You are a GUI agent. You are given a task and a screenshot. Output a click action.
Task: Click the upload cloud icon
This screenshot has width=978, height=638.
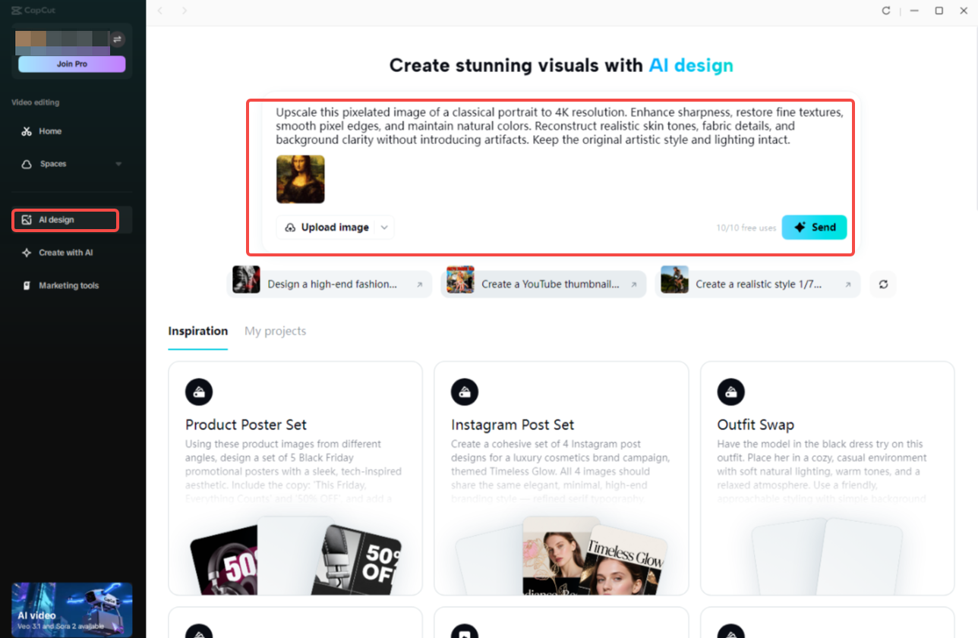point(290,228)
